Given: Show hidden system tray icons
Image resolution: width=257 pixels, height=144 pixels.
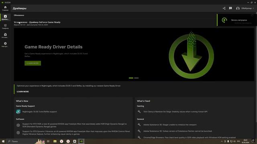Looking at the screenshot, I should (x=222, y=141).
